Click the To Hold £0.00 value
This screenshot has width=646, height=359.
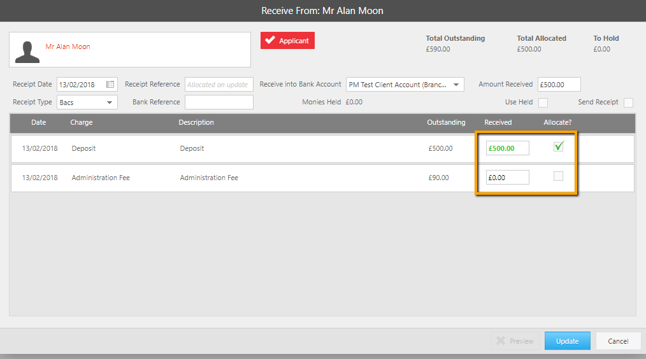coord(601,49)
